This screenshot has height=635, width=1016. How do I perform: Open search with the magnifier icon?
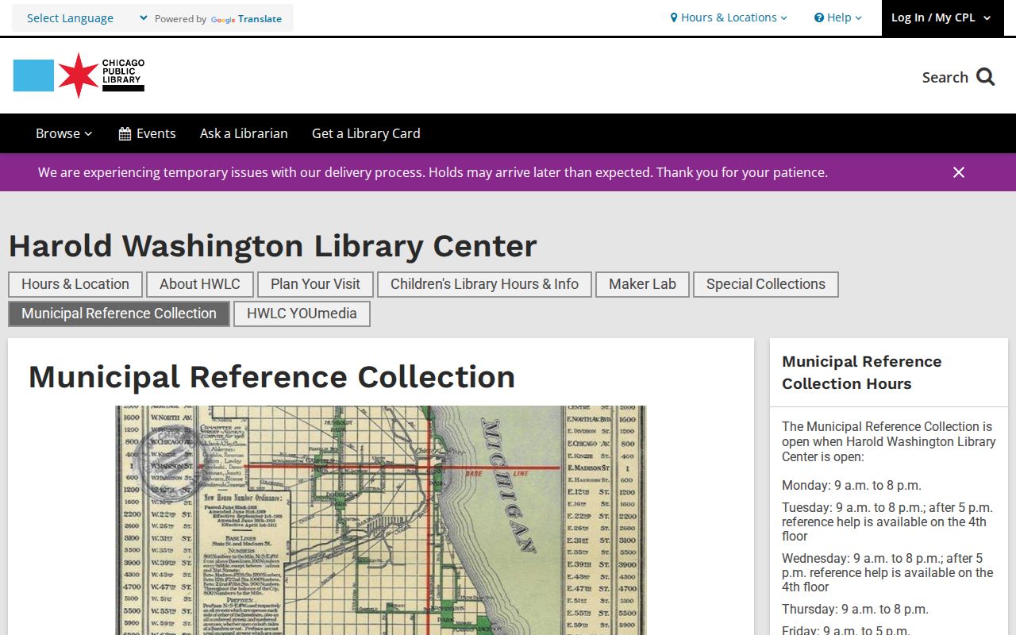985,77
